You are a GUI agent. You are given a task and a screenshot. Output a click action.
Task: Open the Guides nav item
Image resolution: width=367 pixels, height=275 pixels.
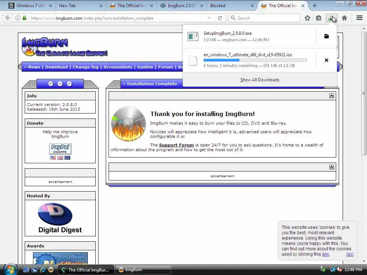(145, 67)
